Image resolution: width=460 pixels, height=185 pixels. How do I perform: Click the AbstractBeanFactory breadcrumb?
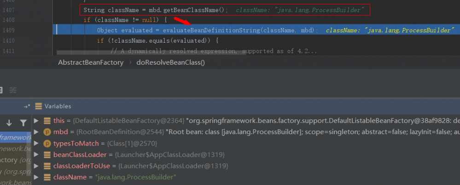[x=91, y=62]
